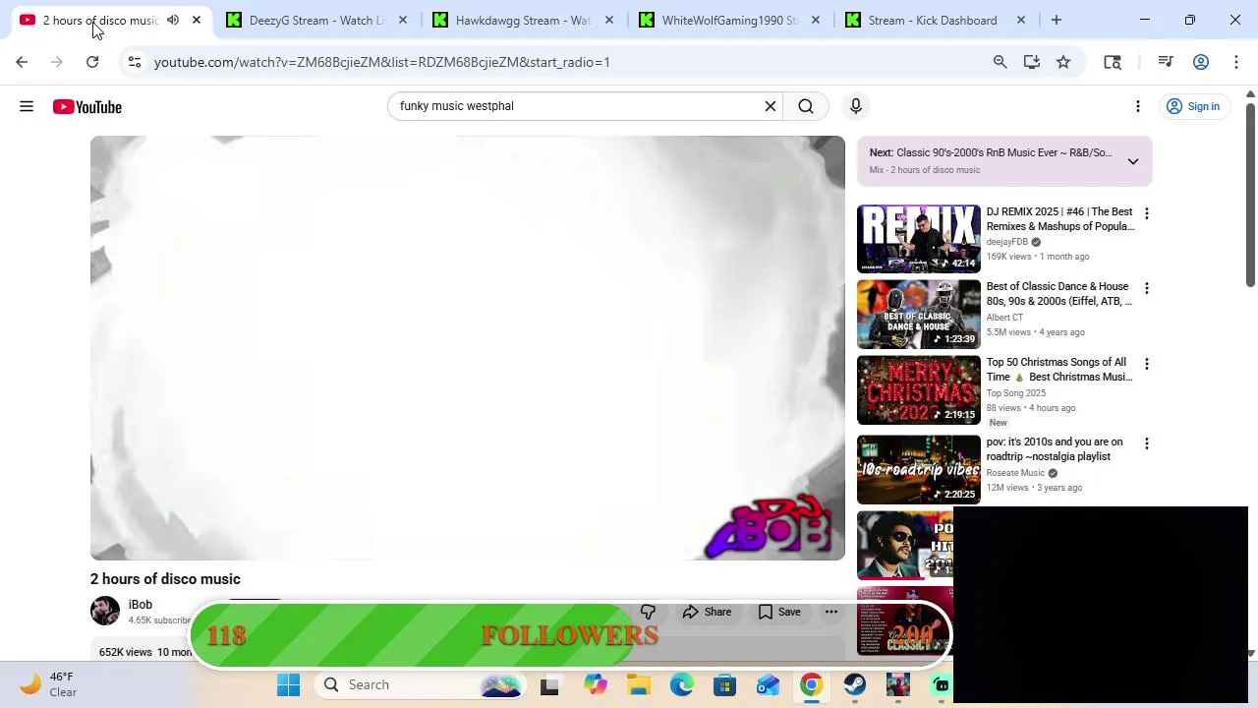This screenshot has height=708, width=1258.
Task: Open Steam from taskbar
Action: pos(854,684)
